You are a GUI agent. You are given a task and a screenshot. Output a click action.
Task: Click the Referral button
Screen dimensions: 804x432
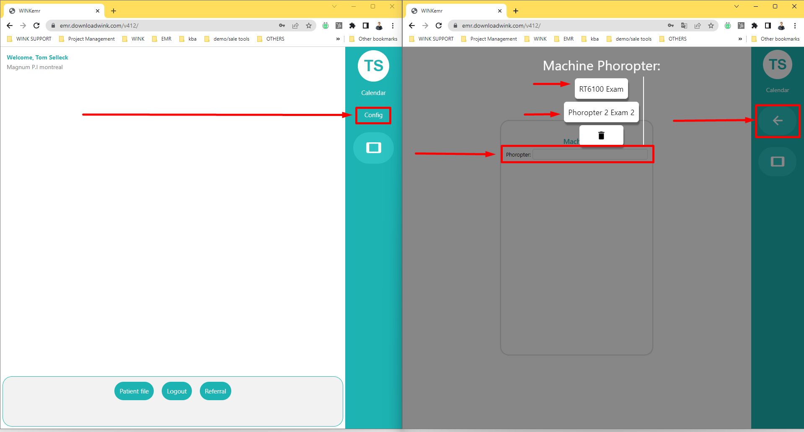click(x=215, y=391)
